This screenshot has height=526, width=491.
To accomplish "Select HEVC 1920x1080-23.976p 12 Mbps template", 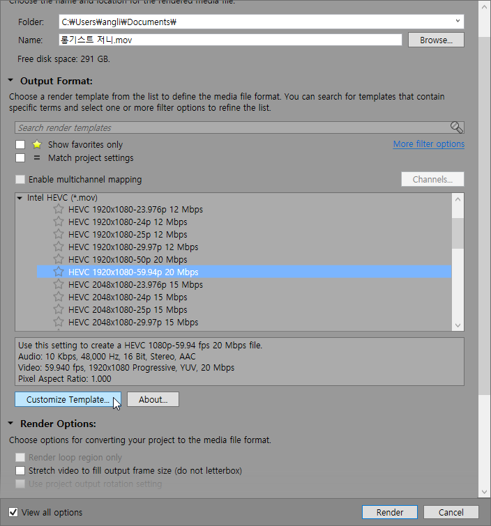I will [x=136, y=209].
